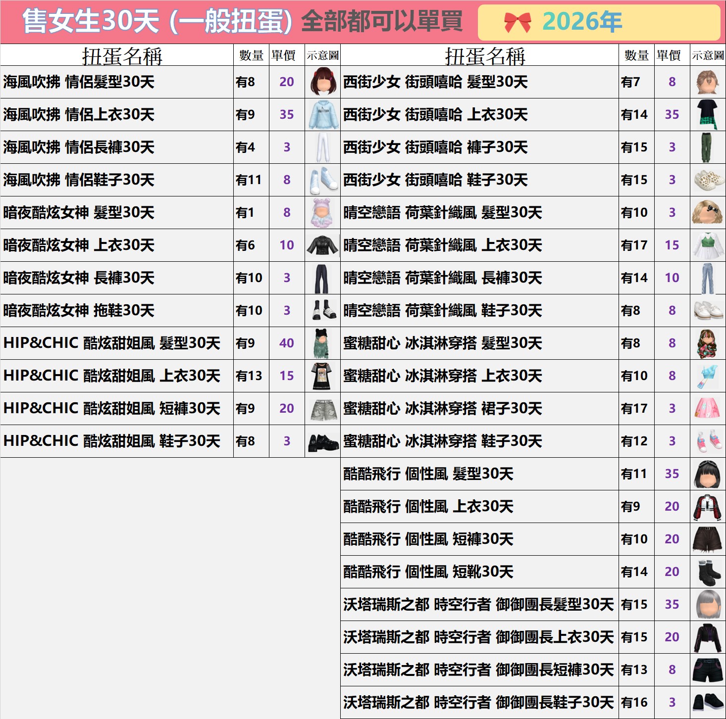The height and width of the screenshot is (719, 726).
Task: Click the red ribbon bow icon
Action: point(518,22)
